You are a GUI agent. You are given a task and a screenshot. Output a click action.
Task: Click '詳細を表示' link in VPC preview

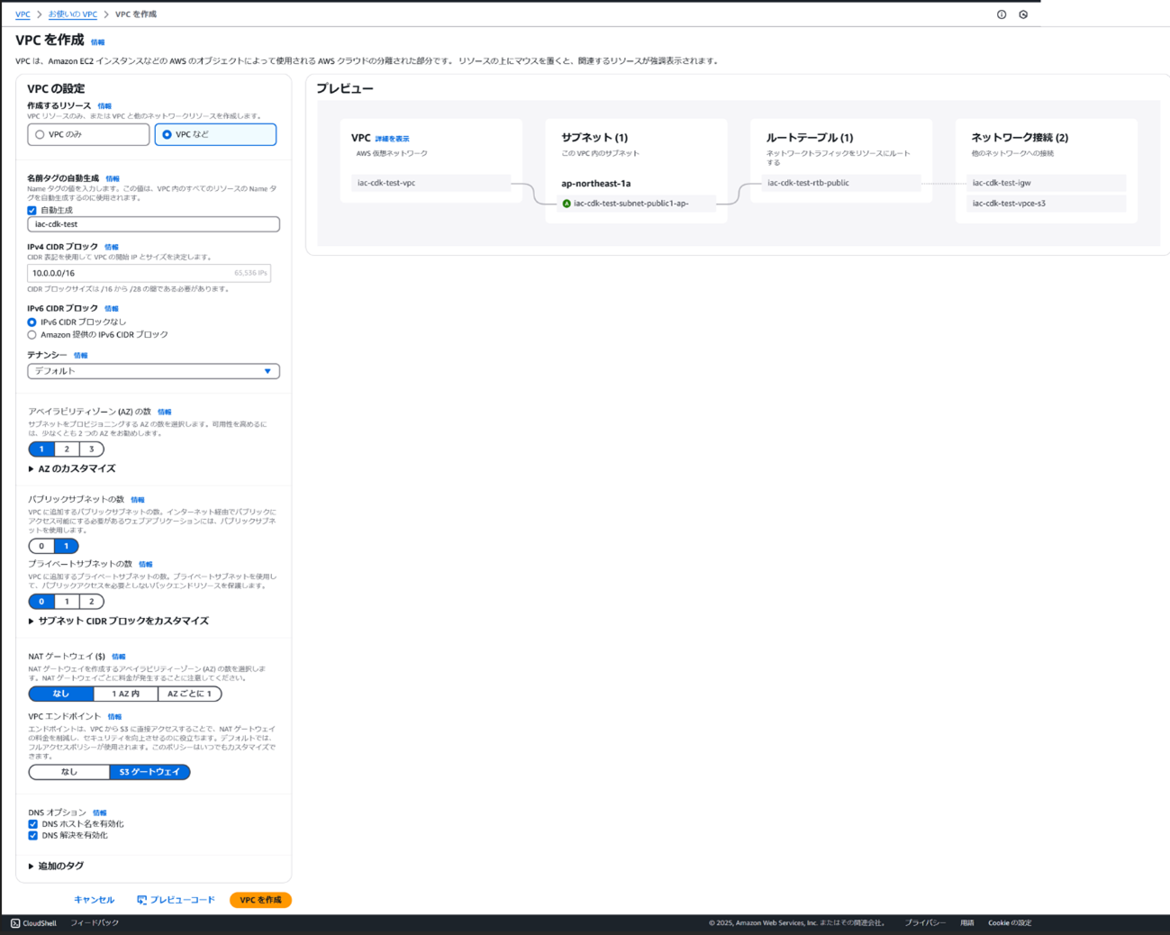[392, 139]
